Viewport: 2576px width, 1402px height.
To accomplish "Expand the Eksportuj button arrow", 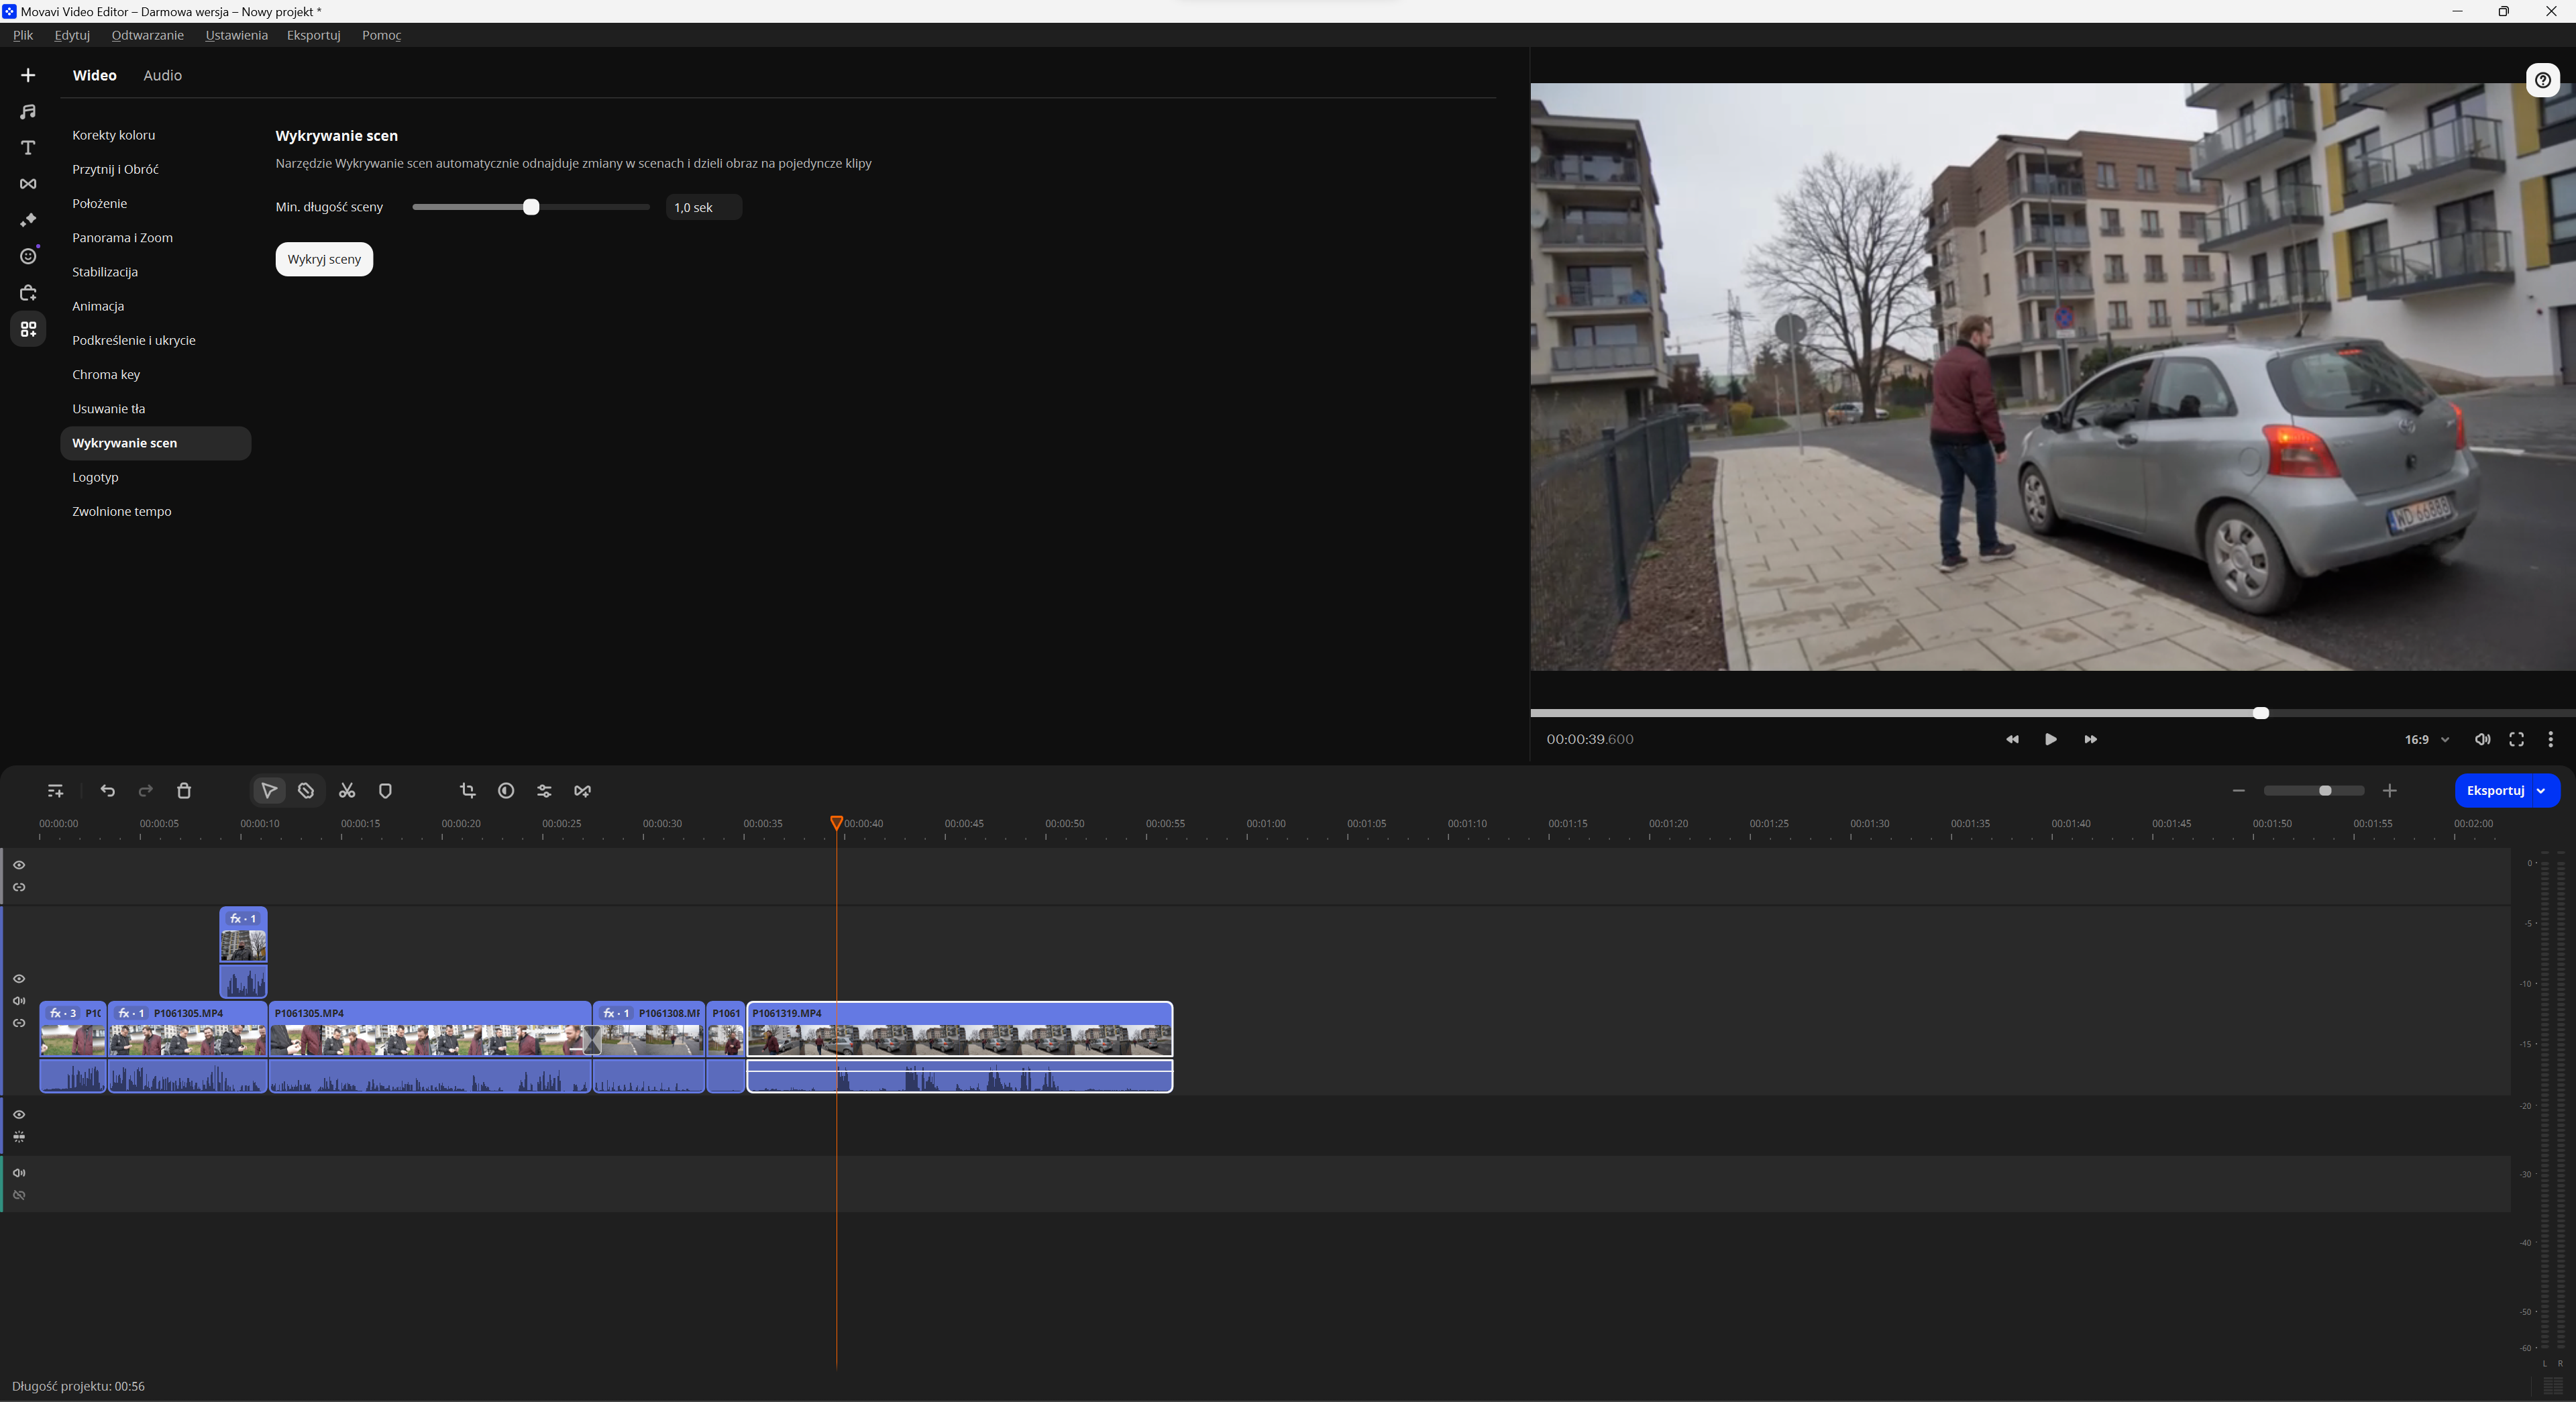I will coord(2541,791).
